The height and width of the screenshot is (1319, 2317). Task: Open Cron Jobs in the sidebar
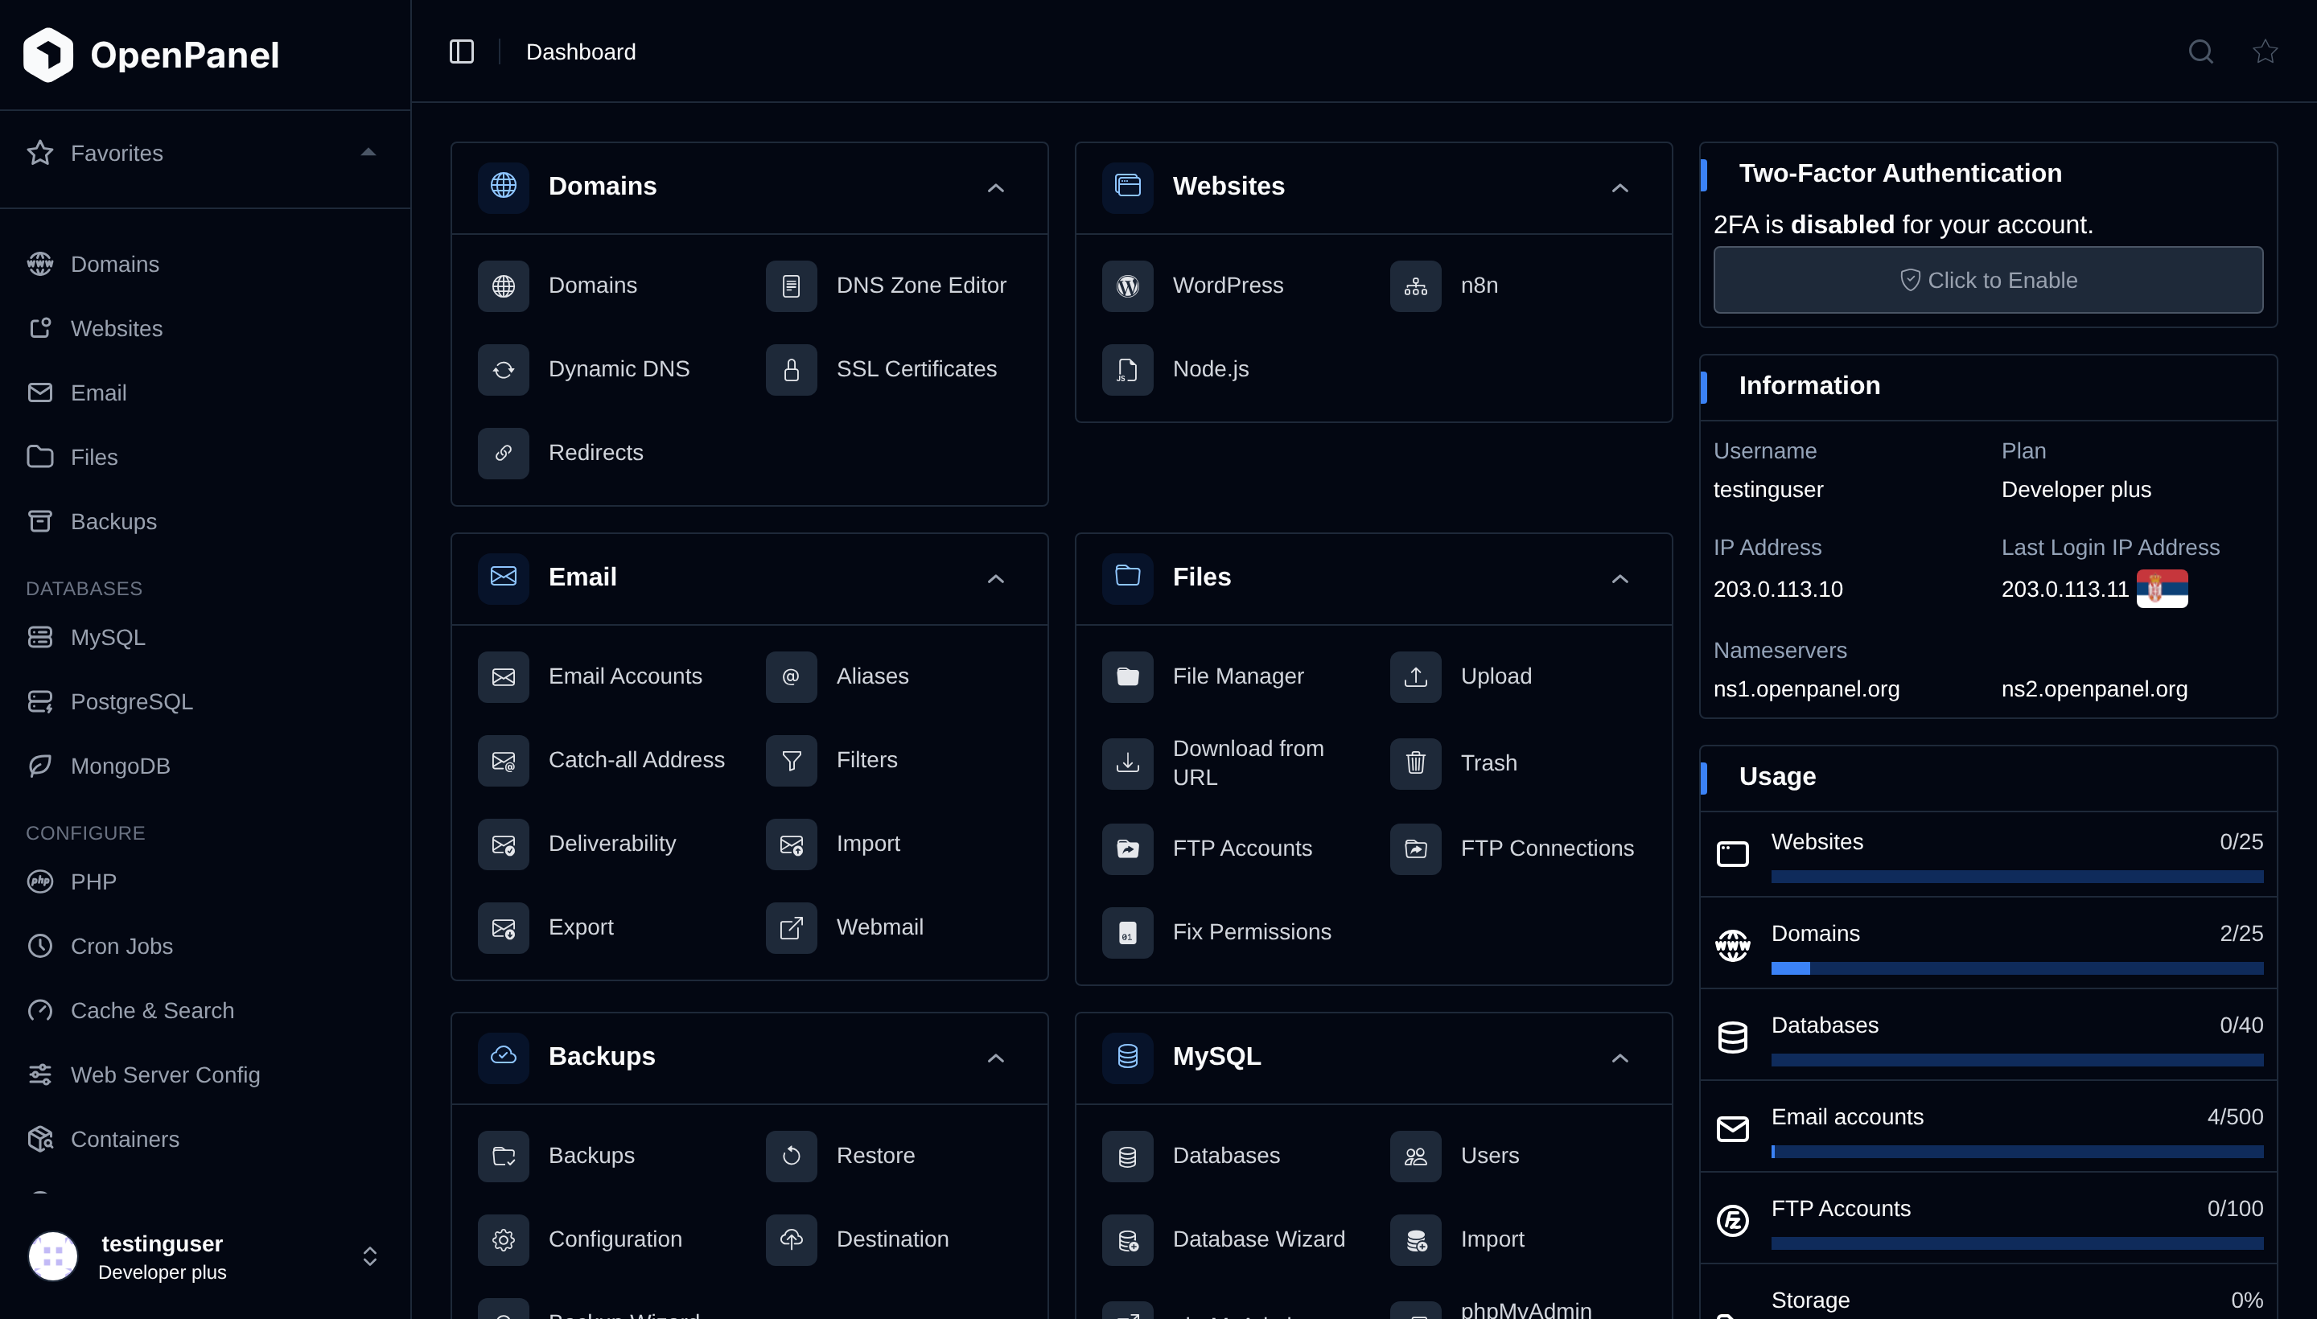point(205,947)
